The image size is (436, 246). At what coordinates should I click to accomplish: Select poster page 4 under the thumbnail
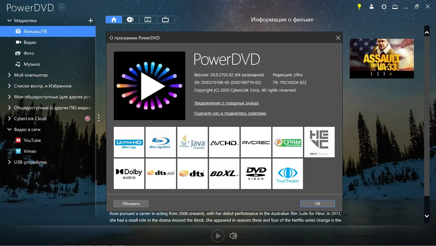[x=390, y=74]
